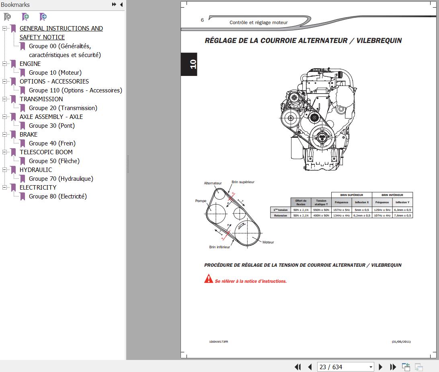
Task: Open the Groupe 00 (Généralités) bookmark
Action: [65, 50]
